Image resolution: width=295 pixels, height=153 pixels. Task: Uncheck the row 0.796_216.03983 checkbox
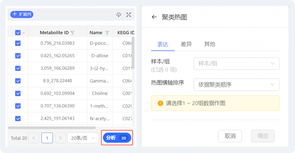[x=18, y=43]
